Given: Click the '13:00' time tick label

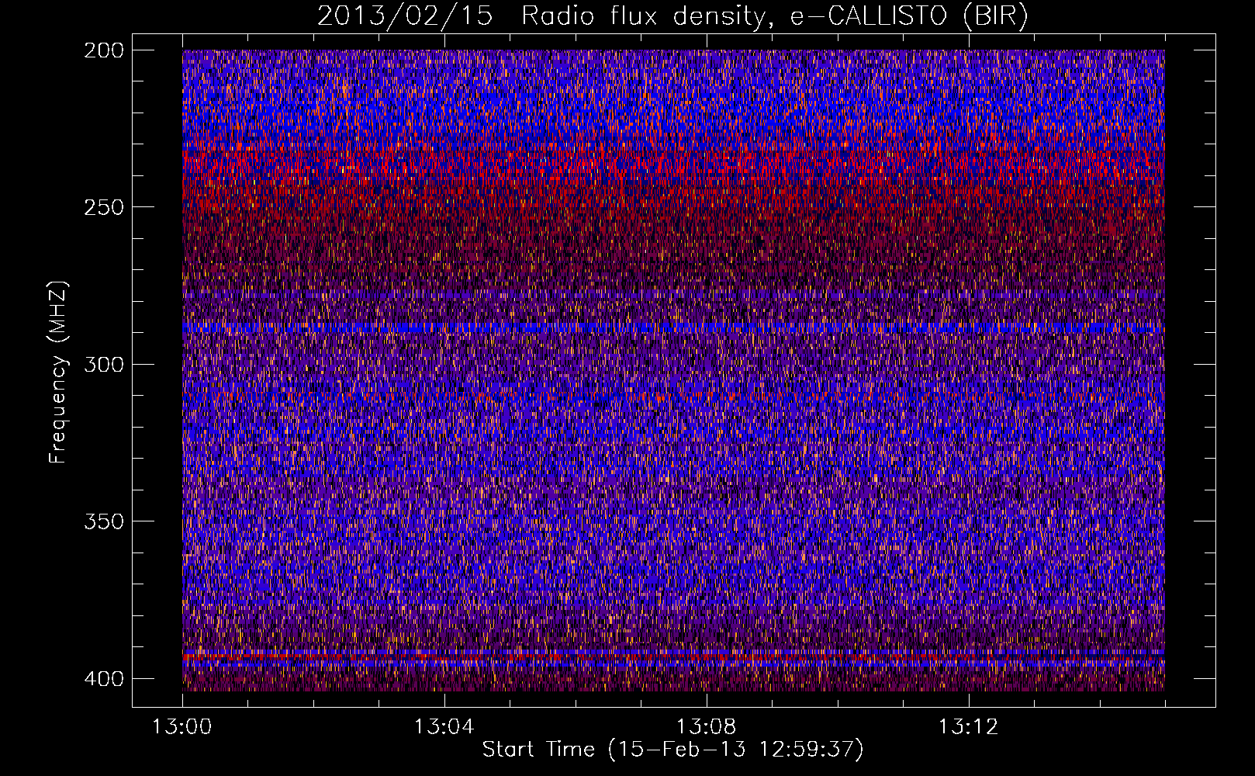Looking at the screenshot, I should (x=182, y=727).
